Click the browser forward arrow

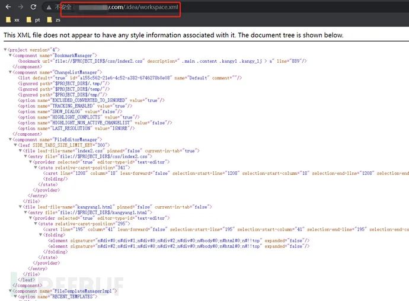[20, 8]
